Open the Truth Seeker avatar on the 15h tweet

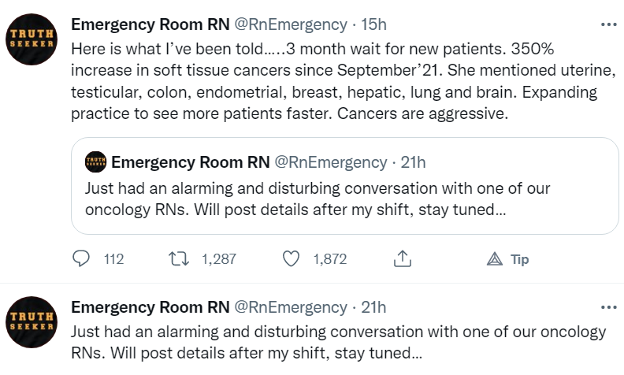[x=31, y=38]
